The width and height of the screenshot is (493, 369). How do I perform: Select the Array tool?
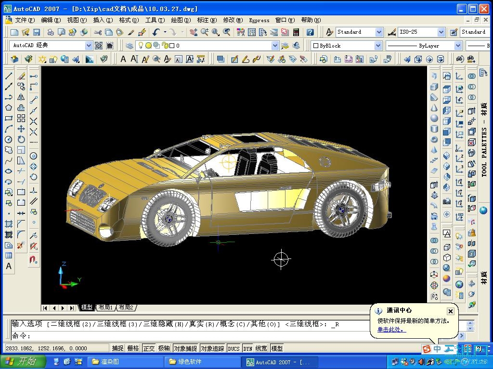pyautogui.click(x=21, y=118)
